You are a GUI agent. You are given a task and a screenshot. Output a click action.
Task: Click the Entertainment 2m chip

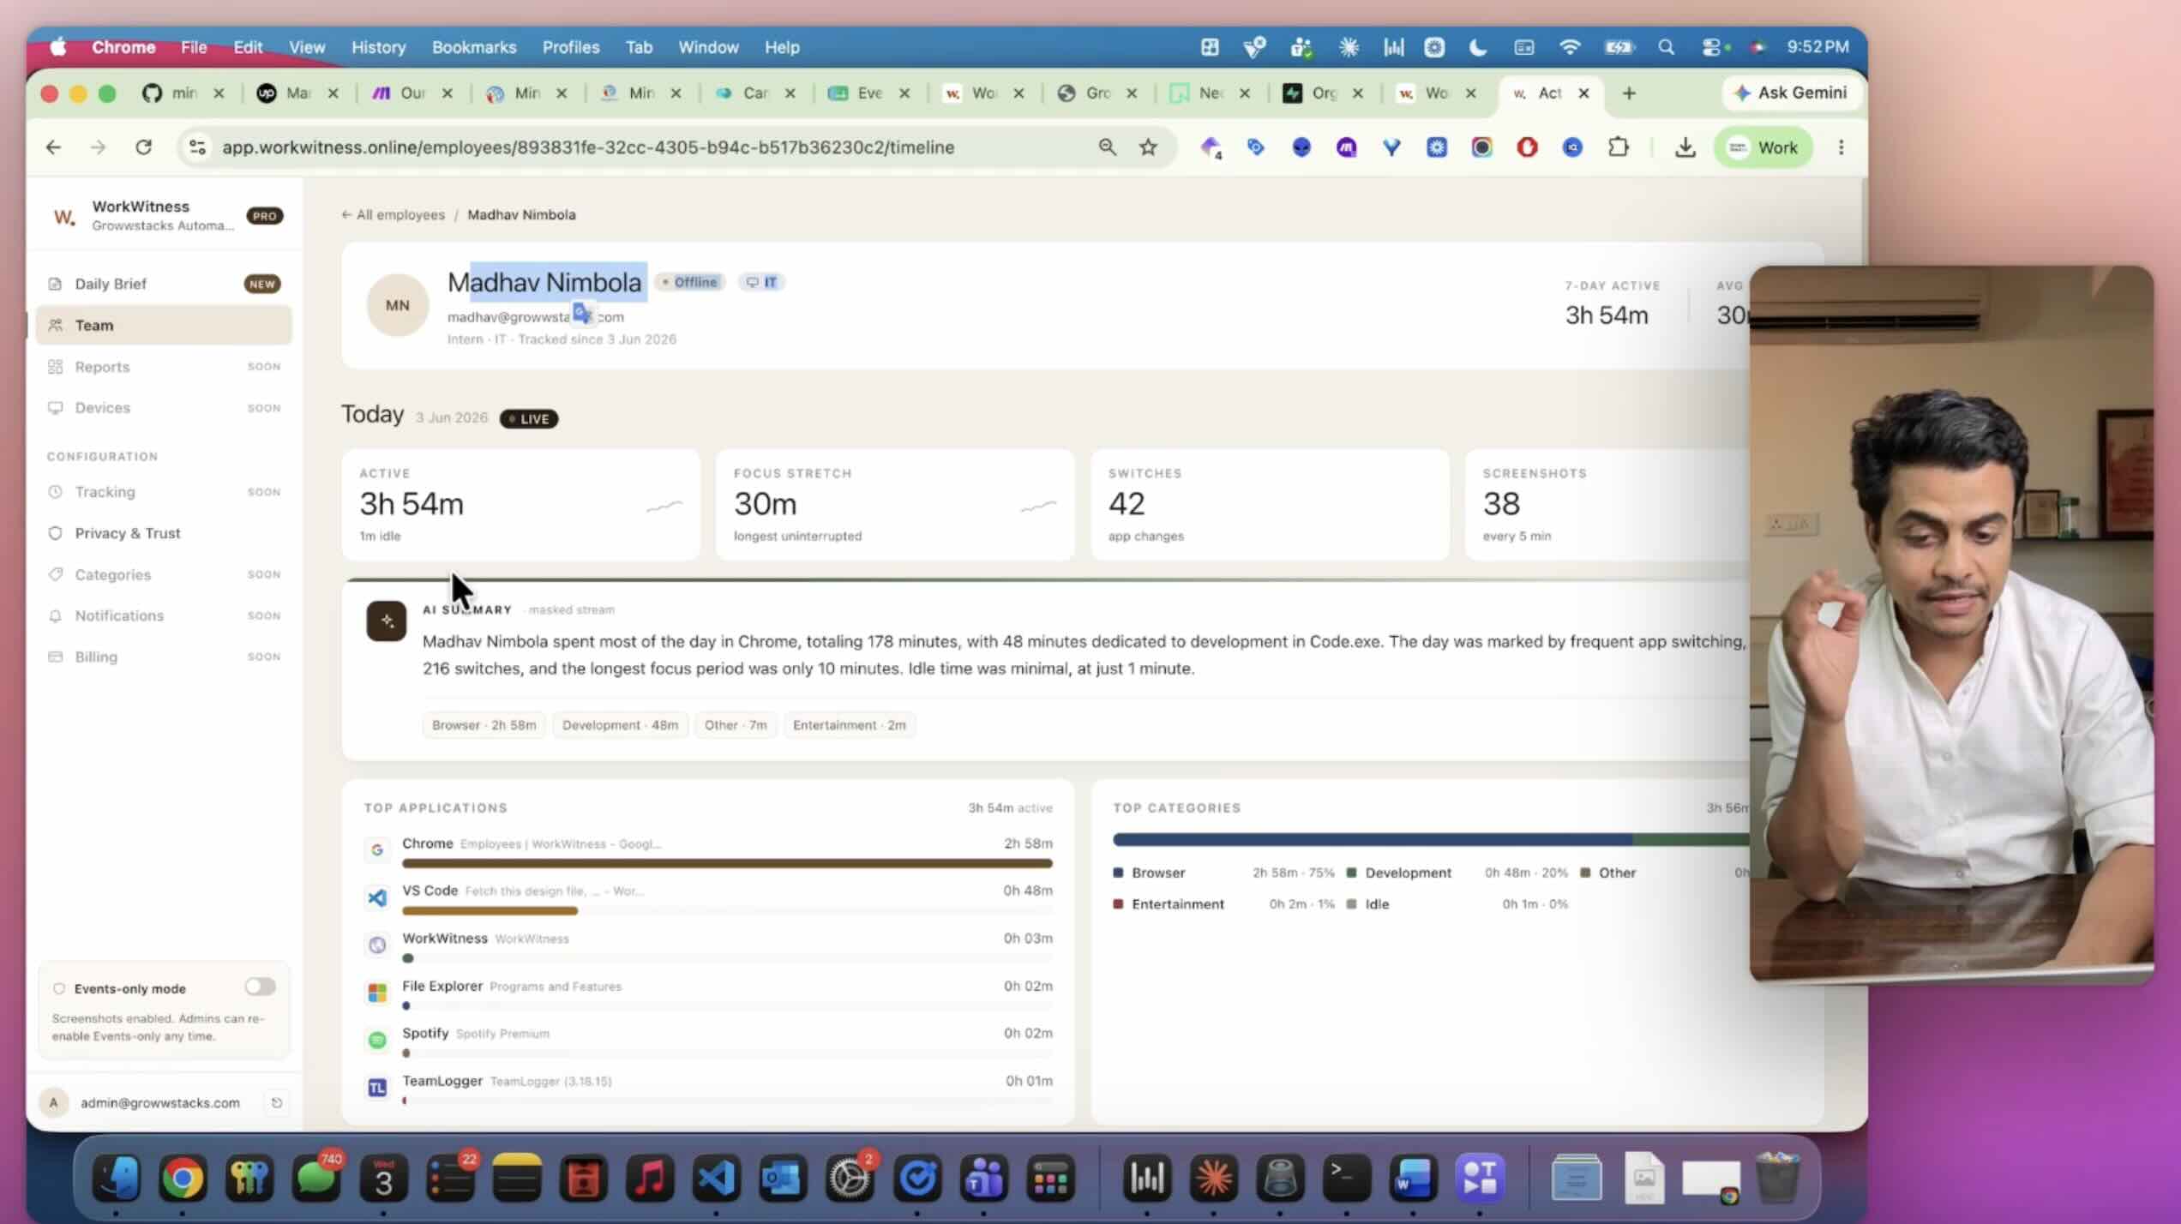click(x=849, y=725)
